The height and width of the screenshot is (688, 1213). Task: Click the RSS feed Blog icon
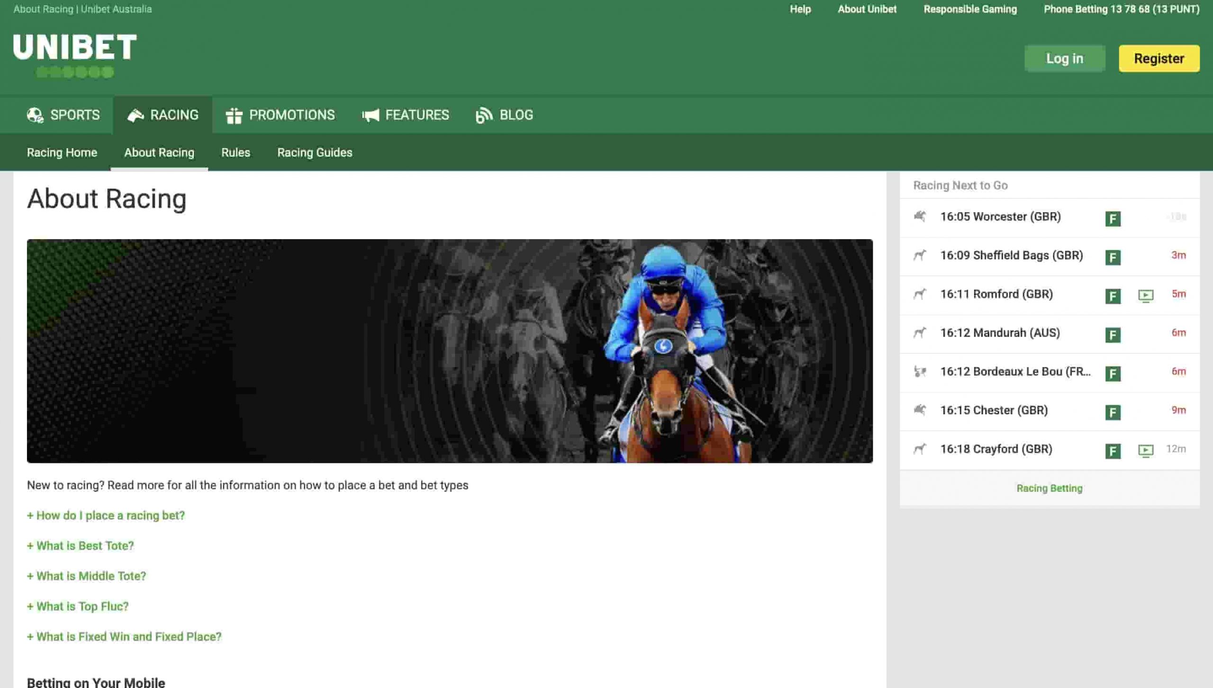coord(484,115)
